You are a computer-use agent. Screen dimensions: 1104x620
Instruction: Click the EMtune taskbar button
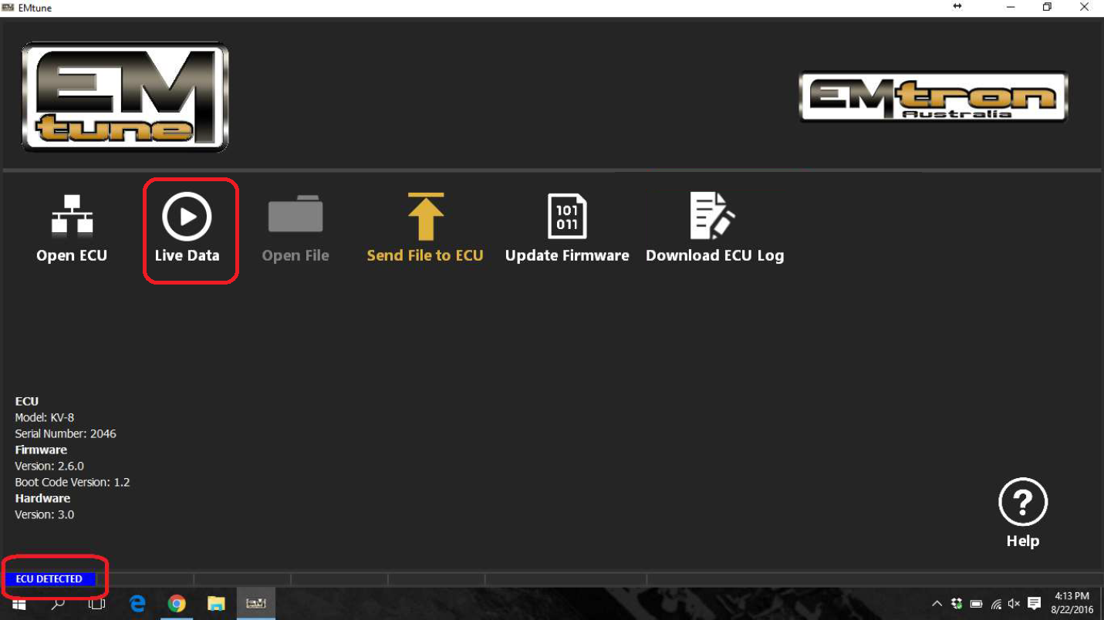pyautogui.click(x=256, y=604)
